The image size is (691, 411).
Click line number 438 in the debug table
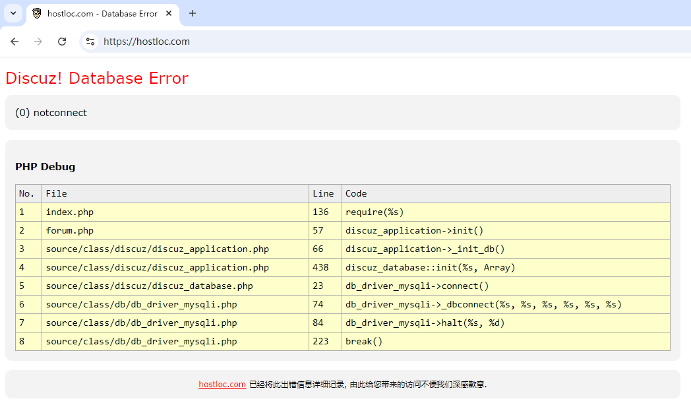click(x=322, y=267)
